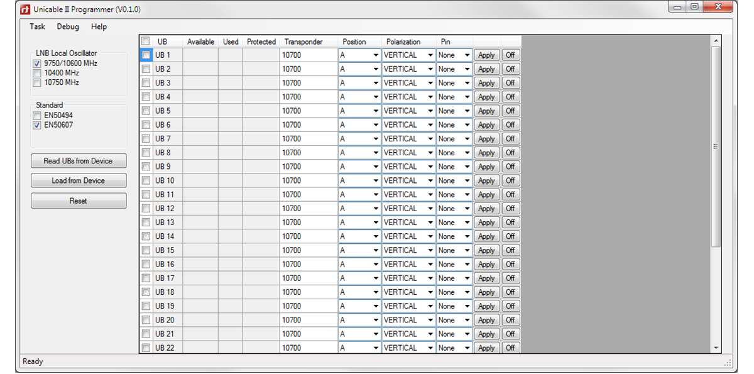Close the Unicable II Programmer window

pos(718,7)
